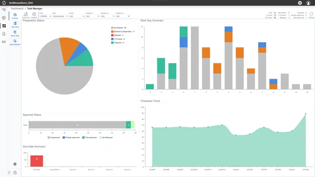Open the cube icon in left rail
This screenshot has width=315, height=177.
[4, 18]
